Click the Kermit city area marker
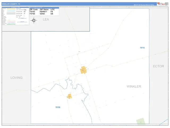This screenshot has height=128, width=170. 83,70
